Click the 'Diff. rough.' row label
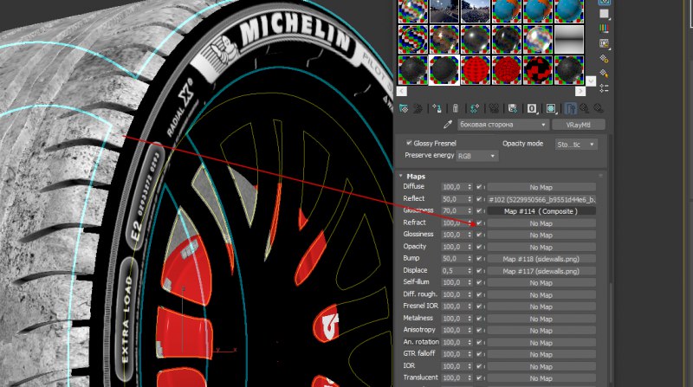 tap(420, 293)
